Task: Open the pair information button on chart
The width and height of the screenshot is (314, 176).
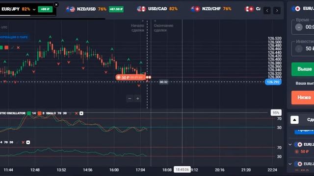Action: point(14,37)
